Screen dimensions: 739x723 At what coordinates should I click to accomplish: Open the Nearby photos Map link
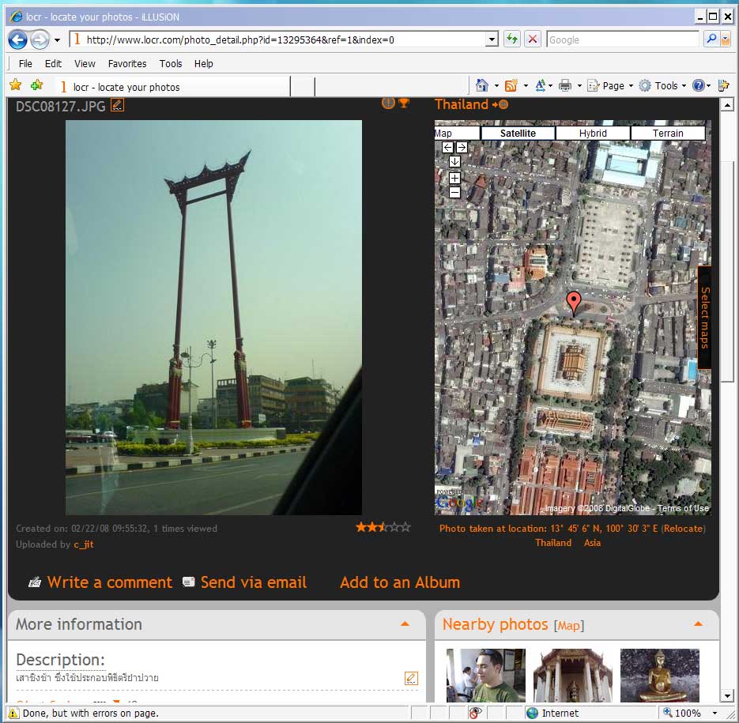569,626
